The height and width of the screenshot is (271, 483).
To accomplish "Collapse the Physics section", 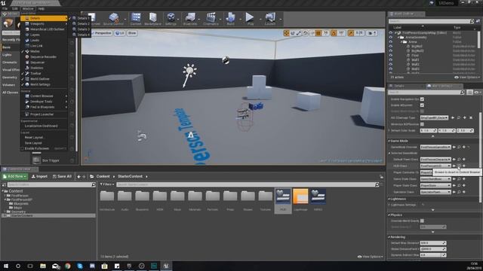I will pos(389,215).
